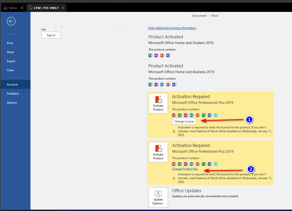The width and height of the screenshot is (292, 211).
Task: Click PowerPoint icon under Home and Student 2019
Action: (162, 55)
